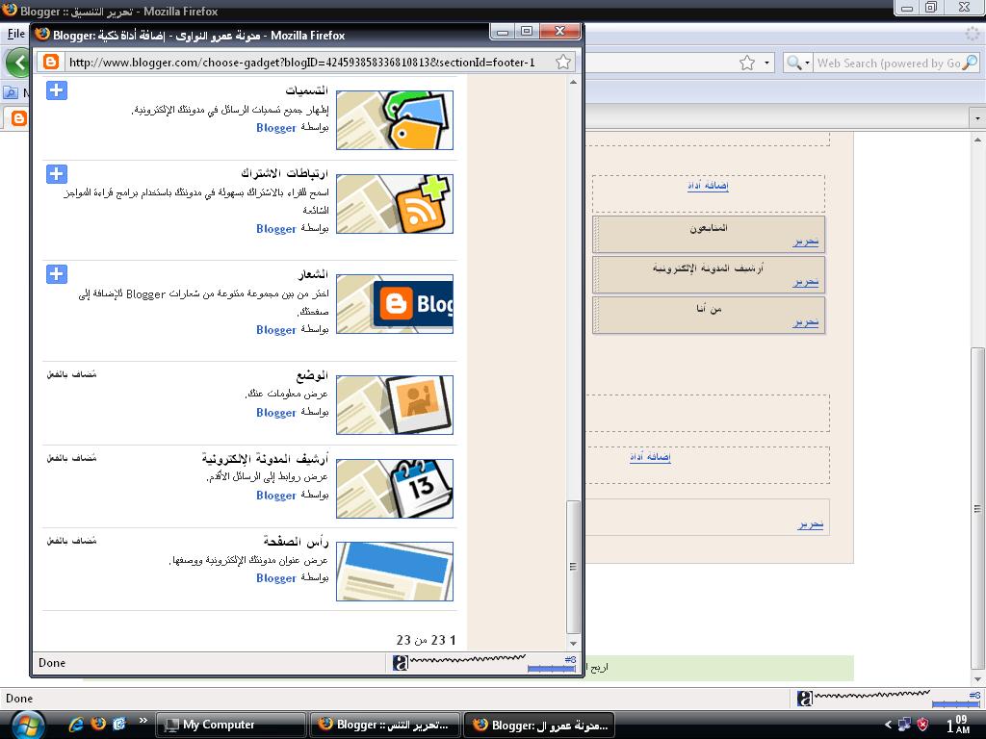Add the Labels (التسميات) gadget with plus icon
The height and width of the screenshot is (739, 986).
(x=57, y=90)
